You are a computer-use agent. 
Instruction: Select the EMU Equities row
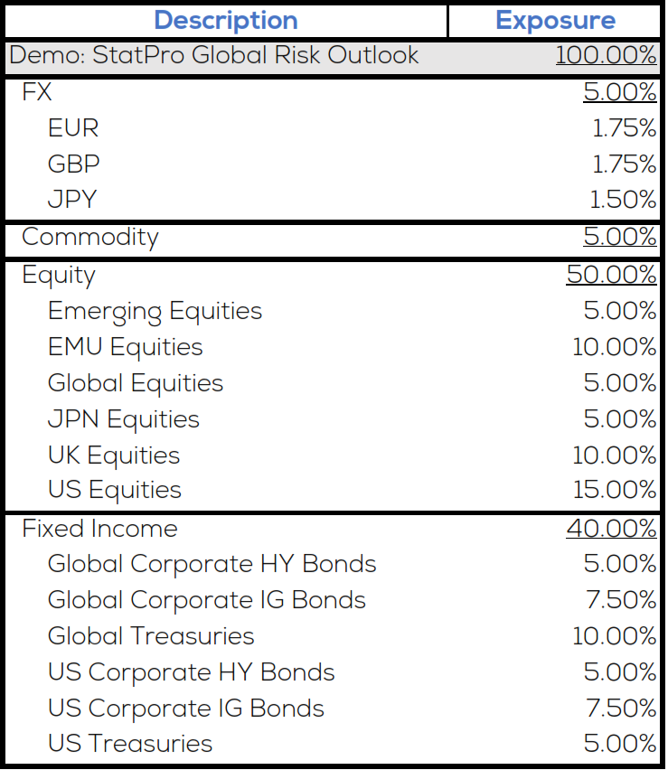pos(126,347)
